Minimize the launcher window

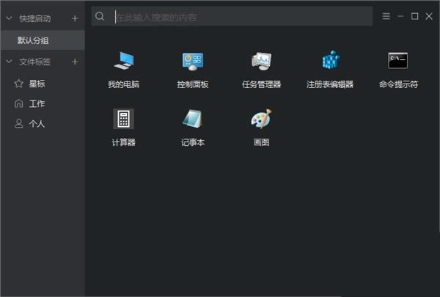pos(400,16)
